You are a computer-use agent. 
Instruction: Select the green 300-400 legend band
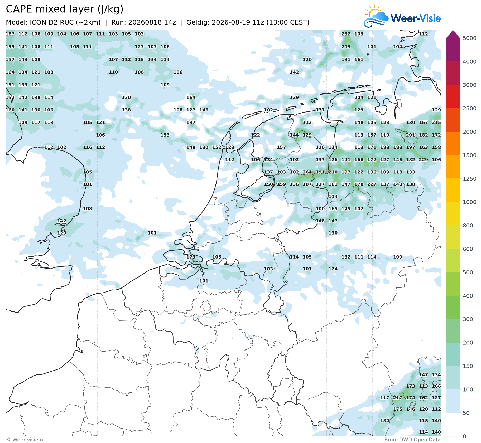453,308
